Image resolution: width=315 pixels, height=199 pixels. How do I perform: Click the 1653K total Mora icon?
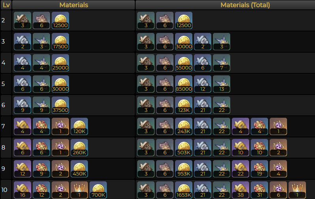184,190
